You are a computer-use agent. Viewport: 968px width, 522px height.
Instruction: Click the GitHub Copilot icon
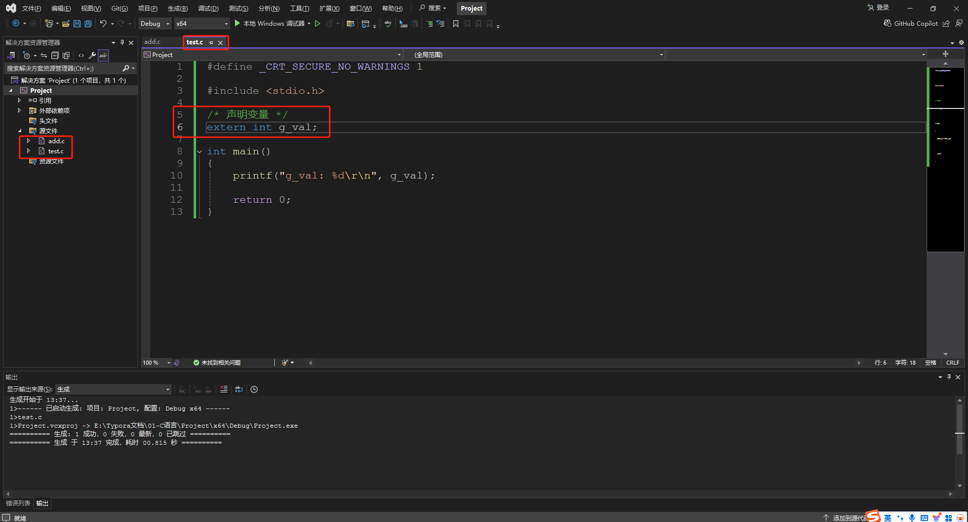(887, 23)
